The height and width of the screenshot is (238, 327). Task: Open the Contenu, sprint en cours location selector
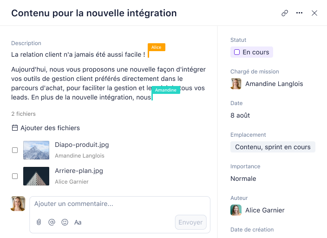273,147
